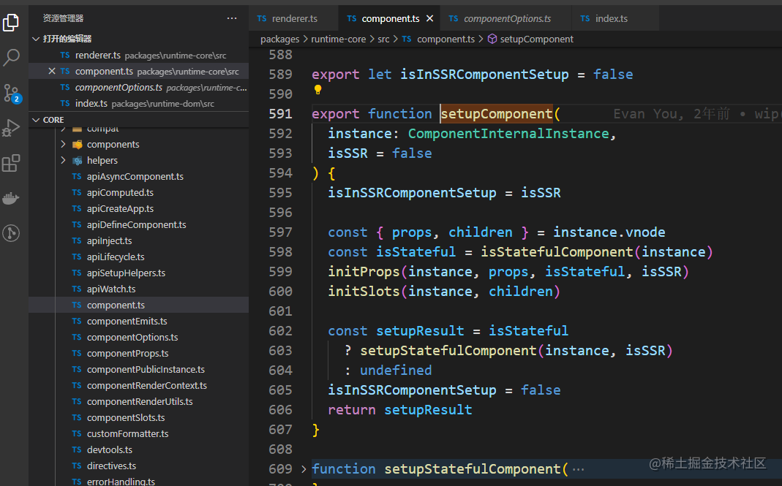
Task: Collapse the CORE folder section
Action: pos(36,120)
